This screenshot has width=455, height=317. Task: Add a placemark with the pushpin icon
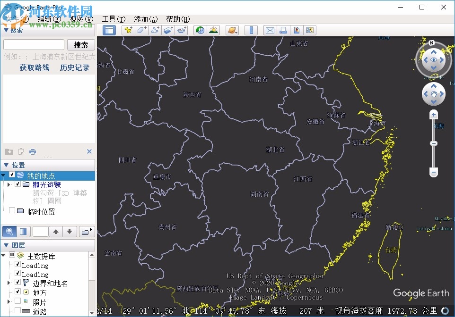coord(128,30)
